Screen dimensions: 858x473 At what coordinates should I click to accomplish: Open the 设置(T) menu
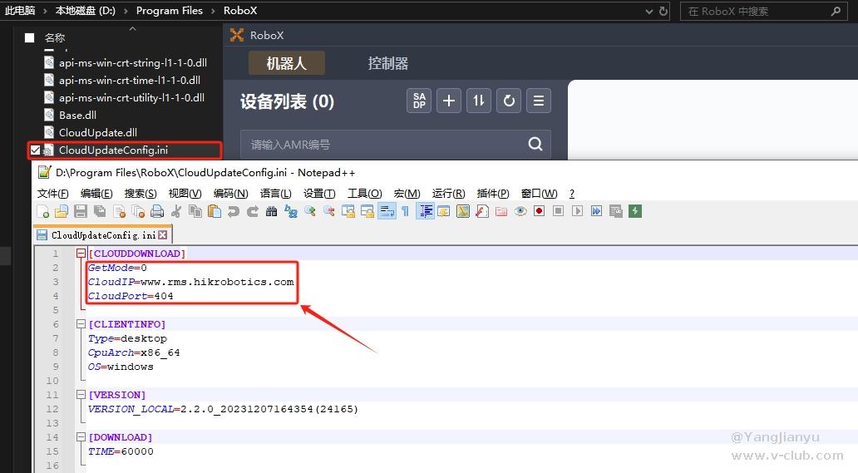click(x=319, y=194)
